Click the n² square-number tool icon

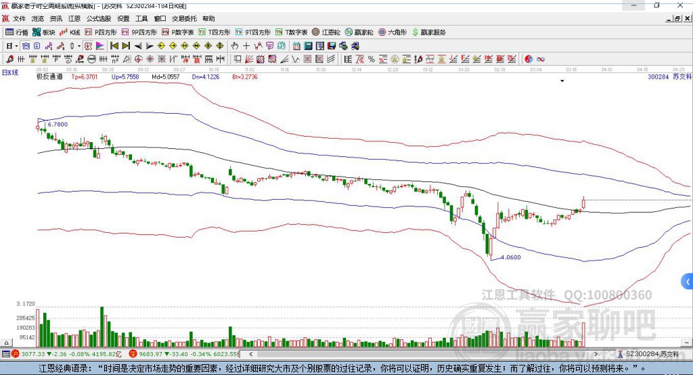coord(115,60)
